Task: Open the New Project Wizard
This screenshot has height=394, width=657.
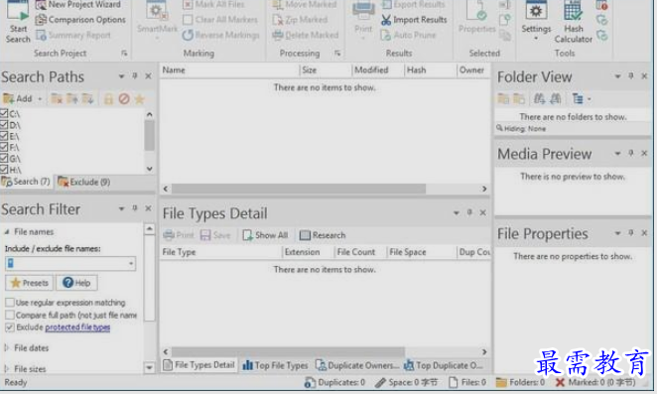Action: pyautogui.click(x=78, y=5)
